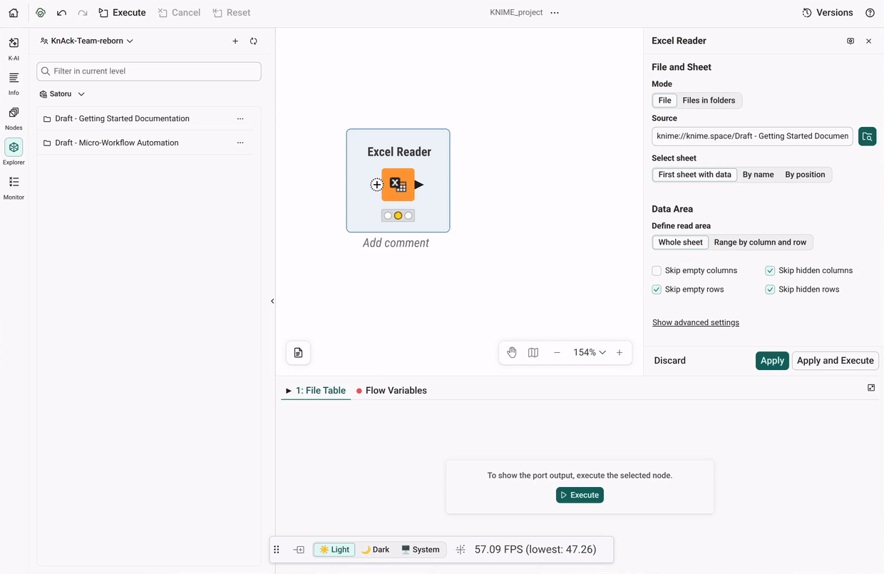Viewport: 884px width, 574px height.
Task: Switch to Dark theme
Action: [x=375, y=550]
